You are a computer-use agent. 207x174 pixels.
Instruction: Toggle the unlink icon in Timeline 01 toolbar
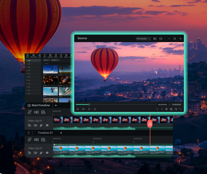(x=29, y=139)
